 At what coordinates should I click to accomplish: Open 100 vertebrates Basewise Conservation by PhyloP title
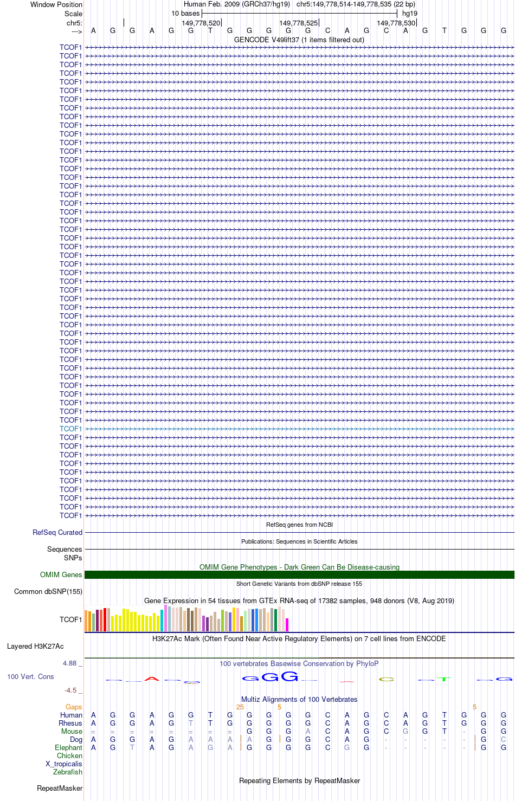tap(299, 663)
